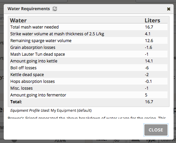Click the Equipment Profile Used text
The width and height of the screenshot is (176, 143).
pyautogui.click(x=51, y=110)
